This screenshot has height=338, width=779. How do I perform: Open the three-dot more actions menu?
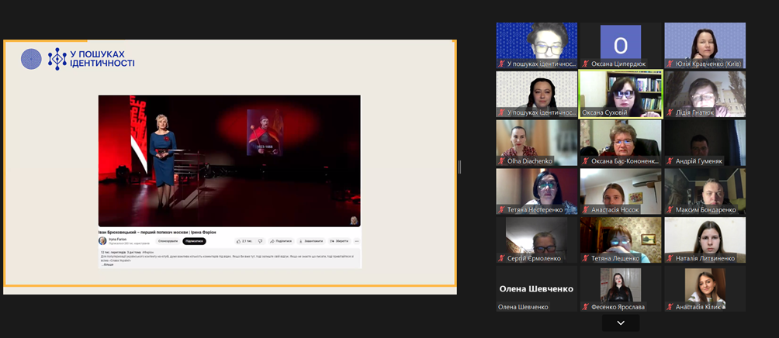[357, 241]
